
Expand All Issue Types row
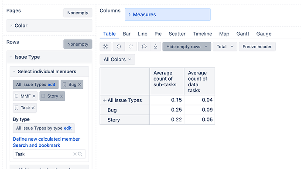click(x=105, y=100)
